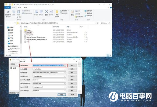Click the refresh icon beside the address bar
This screenshot has width=157, height=107.
click(97, 23)
